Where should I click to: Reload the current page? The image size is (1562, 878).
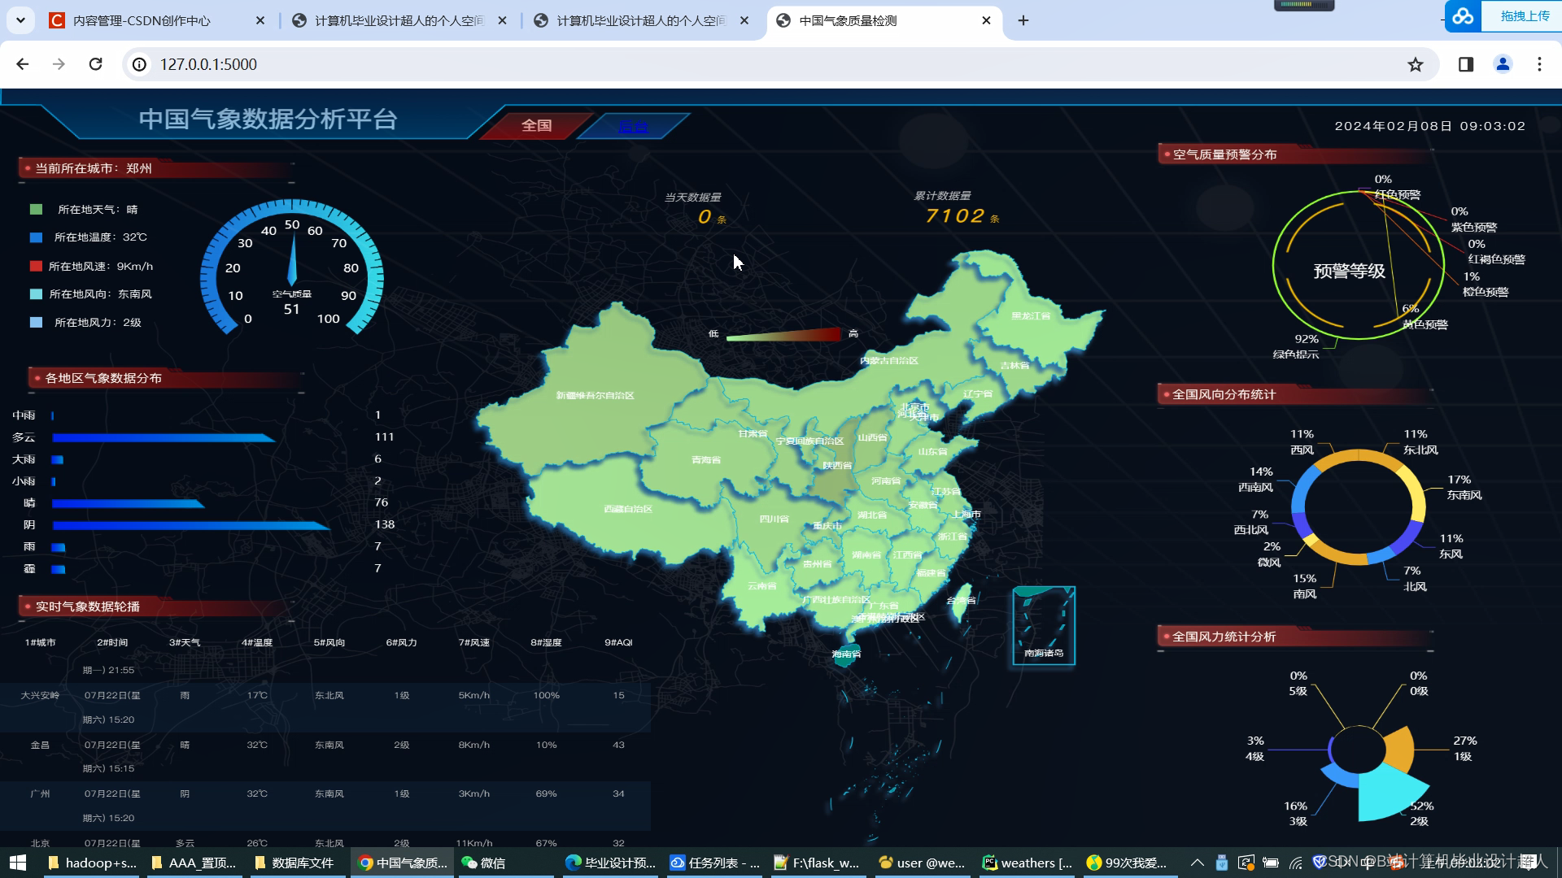click(95, 64)
